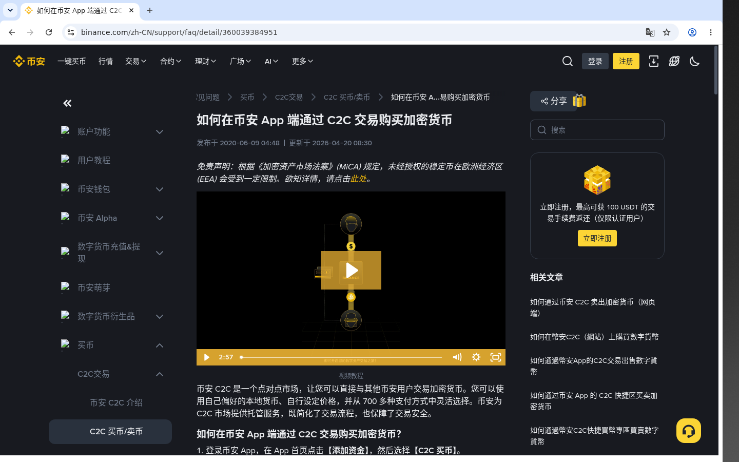
Task: Click the 登录 login button
Action: (x=595, y=61)
